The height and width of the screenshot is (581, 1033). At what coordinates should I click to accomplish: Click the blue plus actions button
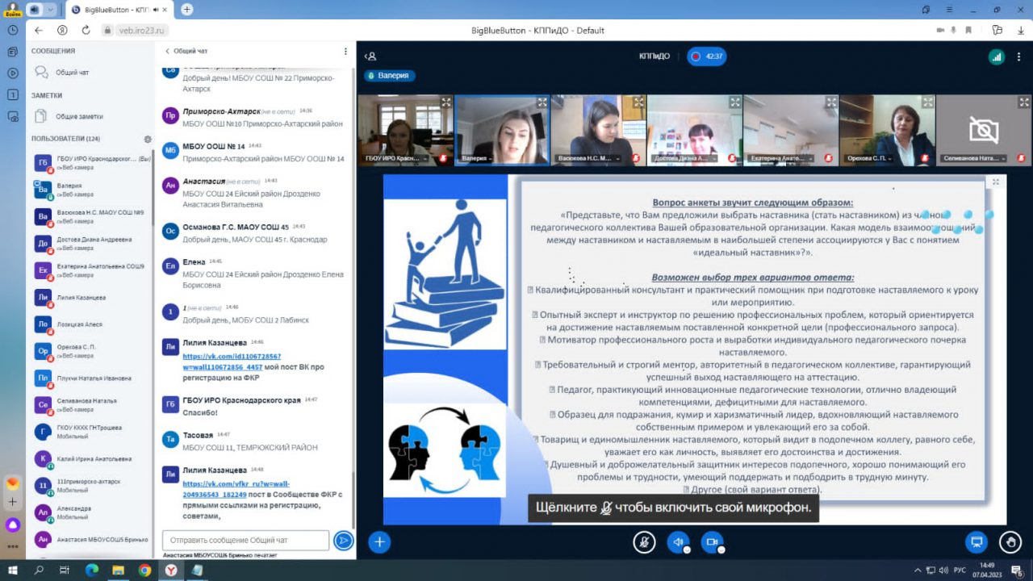tap(379, 542)
